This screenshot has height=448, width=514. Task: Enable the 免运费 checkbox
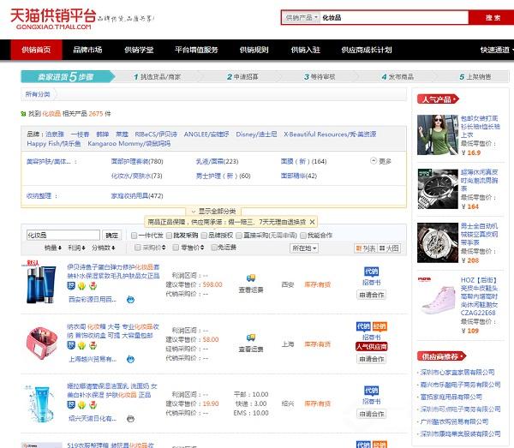[x=214, y=247]
